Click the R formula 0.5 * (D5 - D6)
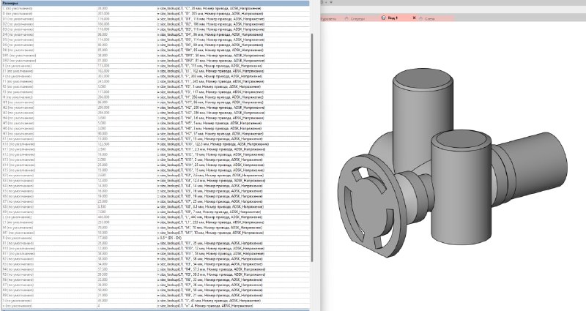This screenshot has height=311, width=586. point(171,238)
